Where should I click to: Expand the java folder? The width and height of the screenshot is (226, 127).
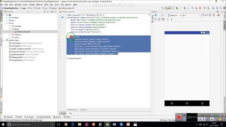point(6,20)
